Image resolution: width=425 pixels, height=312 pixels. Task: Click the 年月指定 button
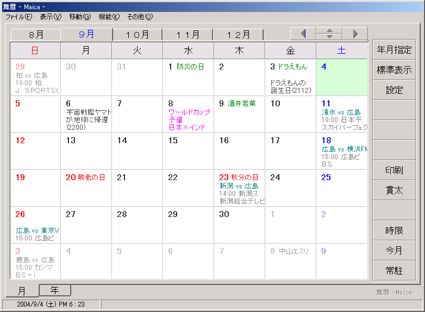tap(394, 50)
